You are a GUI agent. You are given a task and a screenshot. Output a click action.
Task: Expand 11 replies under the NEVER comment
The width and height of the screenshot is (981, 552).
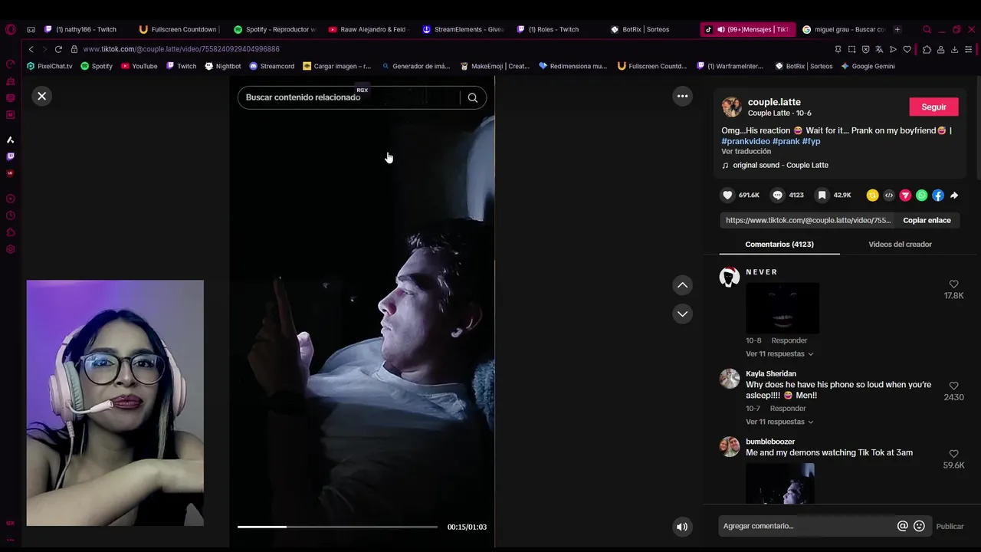[x=779, y=353]
